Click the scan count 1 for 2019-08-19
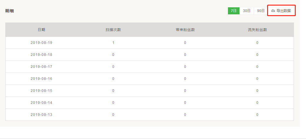This screenshot has width=306, height=139. coord(113,43)
